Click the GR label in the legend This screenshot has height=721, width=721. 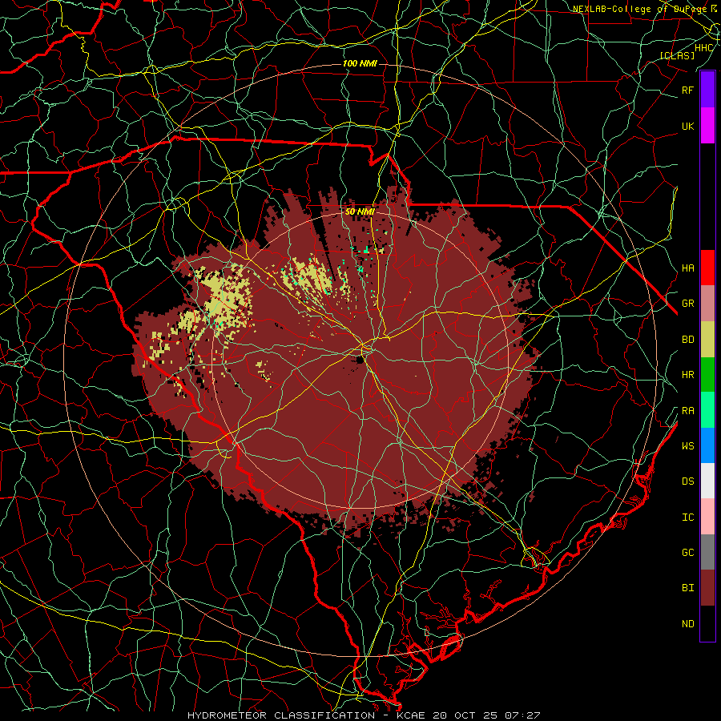coord(688,304)
